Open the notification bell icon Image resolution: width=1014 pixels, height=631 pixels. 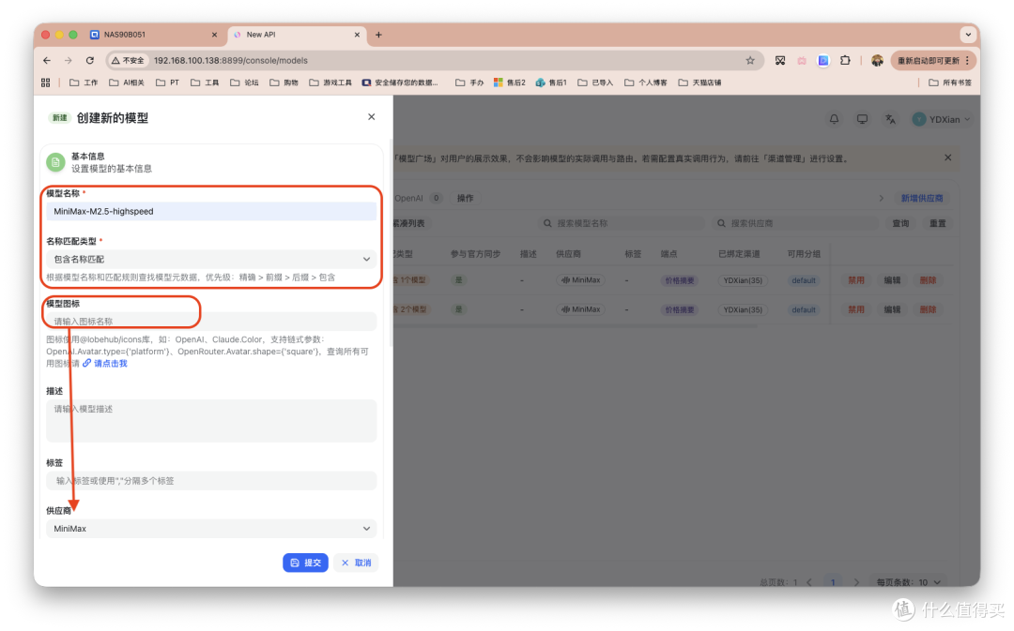tap(835, 119)
